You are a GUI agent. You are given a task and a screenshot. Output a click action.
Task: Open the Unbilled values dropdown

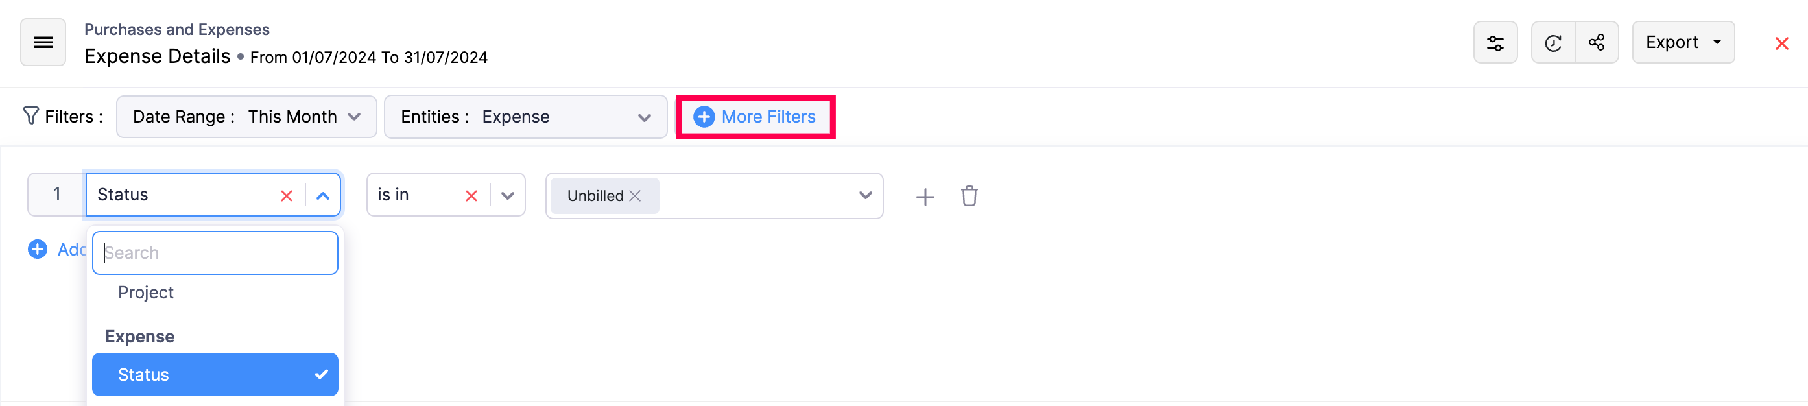click(864, 195)
